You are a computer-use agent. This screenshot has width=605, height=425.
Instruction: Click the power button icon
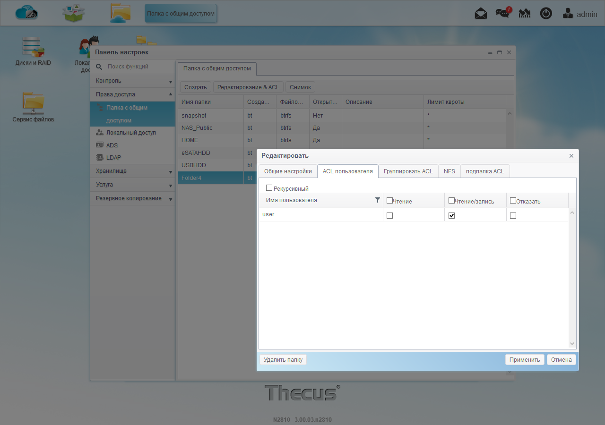546,14
